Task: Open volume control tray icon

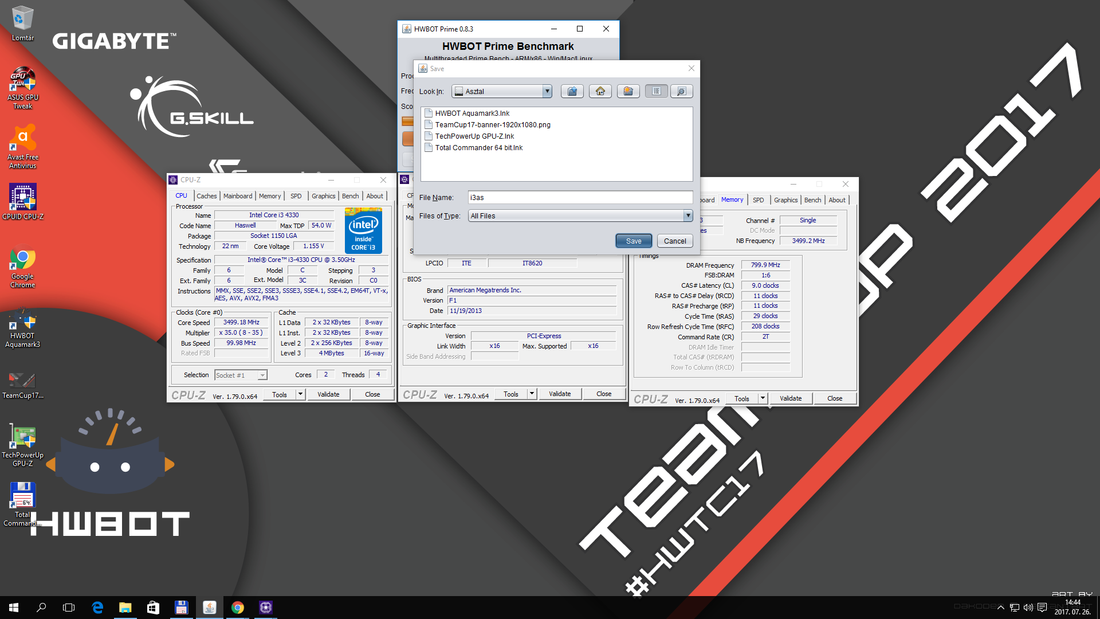Action: click(x=1028, y=608)
